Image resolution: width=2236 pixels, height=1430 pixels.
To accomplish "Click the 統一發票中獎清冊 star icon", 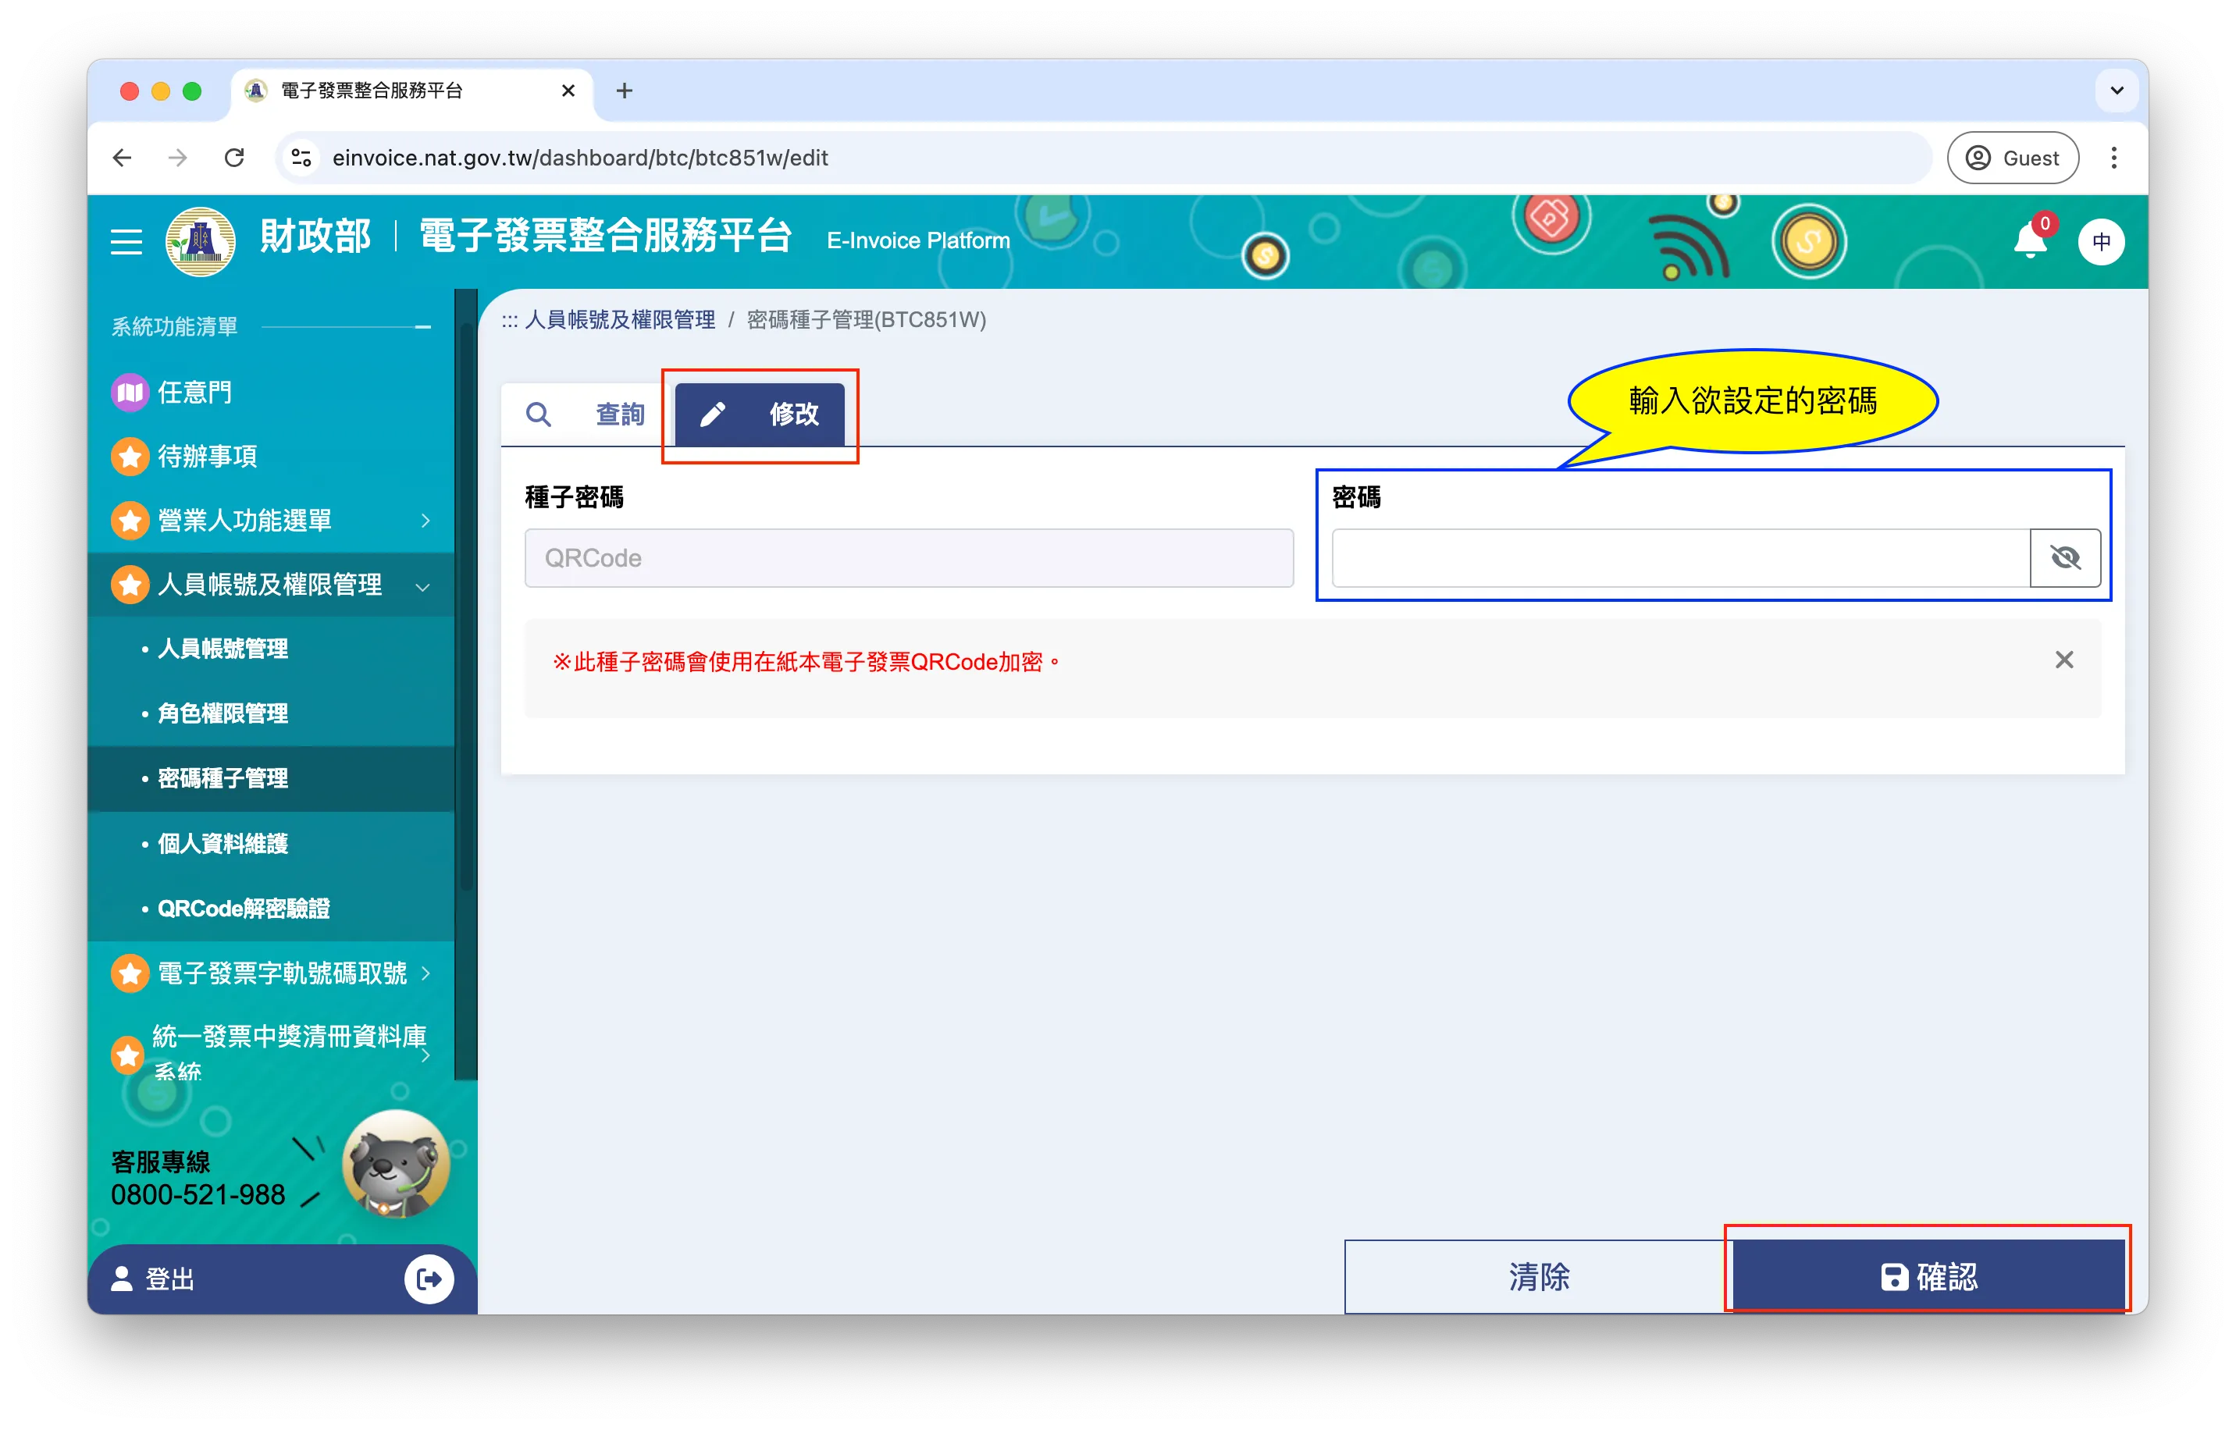I will [128, 1055].
